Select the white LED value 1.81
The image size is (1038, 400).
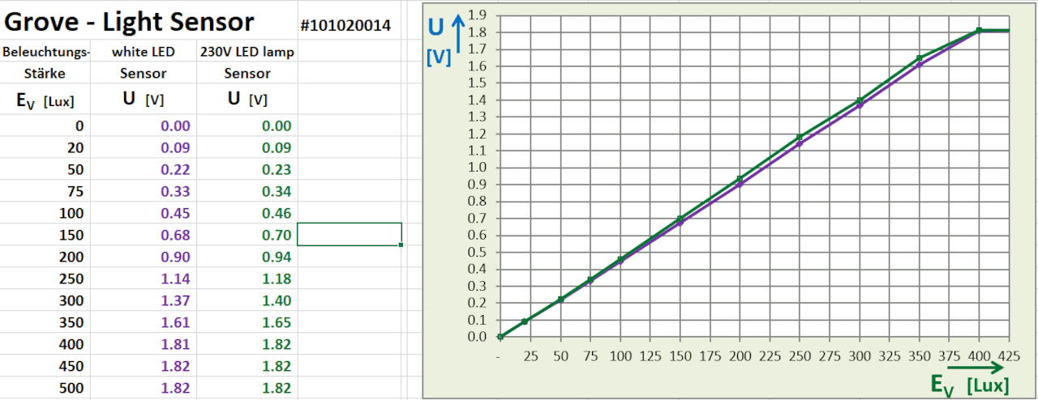174,344
